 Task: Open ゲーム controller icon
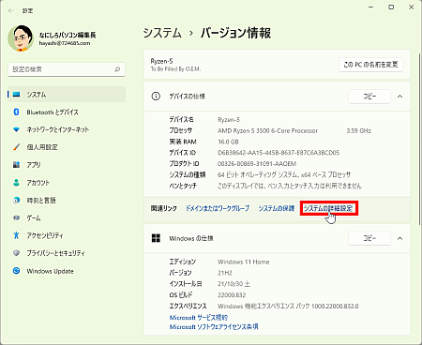[16, 217]
